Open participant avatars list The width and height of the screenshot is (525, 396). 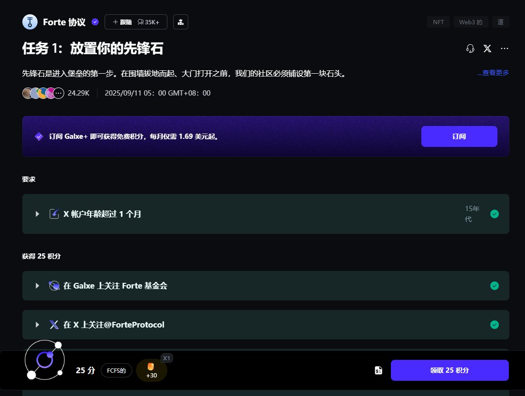pyautogui.click(x=43, y=93)
